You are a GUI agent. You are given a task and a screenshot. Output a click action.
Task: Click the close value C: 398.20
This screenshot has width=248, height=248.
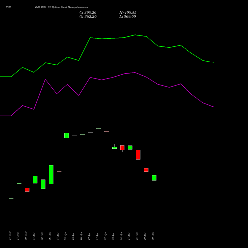(x=88, y=13)
